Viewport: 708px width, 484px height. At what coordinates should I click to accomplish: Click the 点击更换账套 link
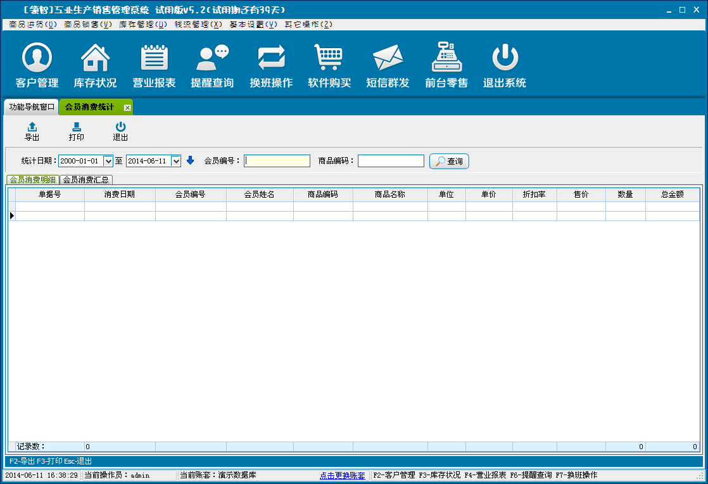(342, 475)
